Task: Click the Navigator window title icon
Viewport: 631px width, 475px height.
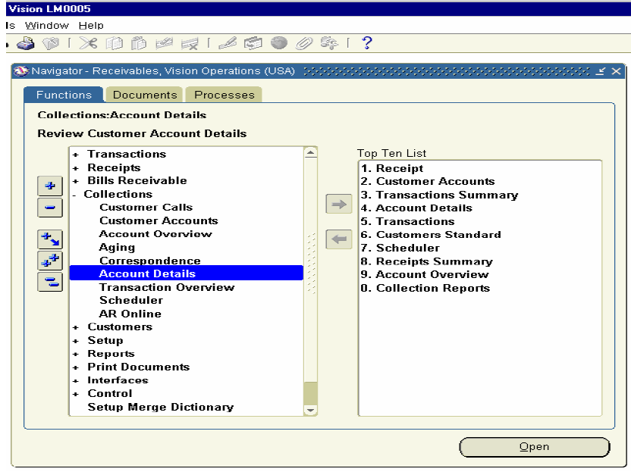Action: tap(21, 71)
